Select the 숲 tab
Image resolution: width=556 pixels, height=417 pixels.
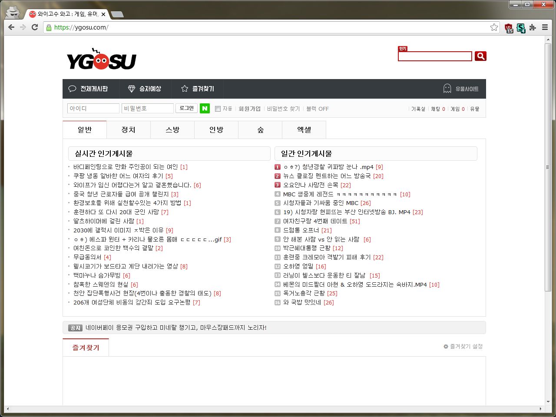(x=260, y=130)
